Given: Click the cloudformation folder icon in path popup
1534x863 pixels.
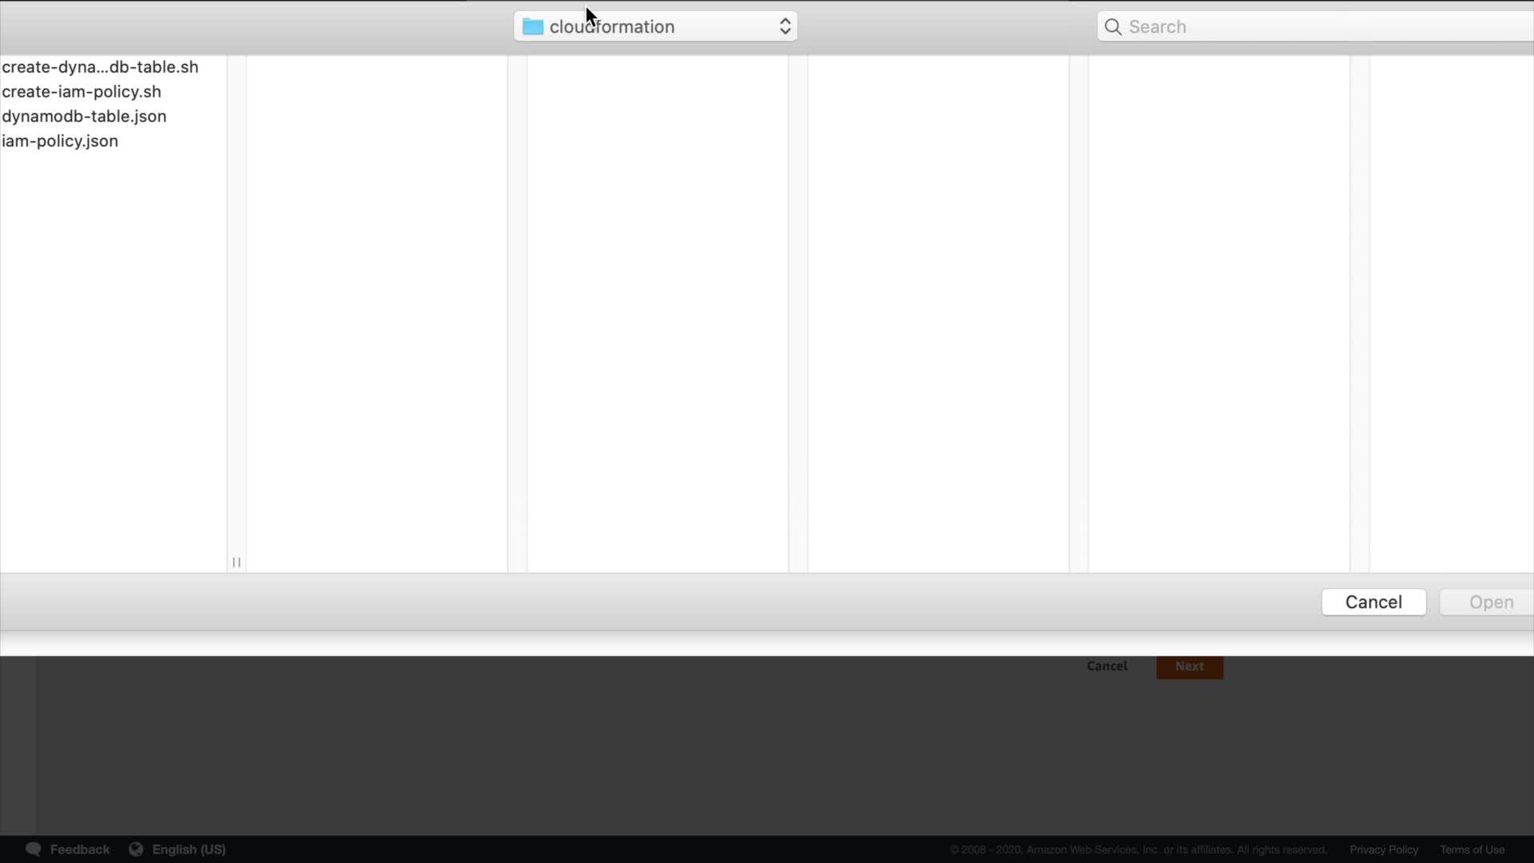Looking at the screenshot, I should (x=533, y=26).
